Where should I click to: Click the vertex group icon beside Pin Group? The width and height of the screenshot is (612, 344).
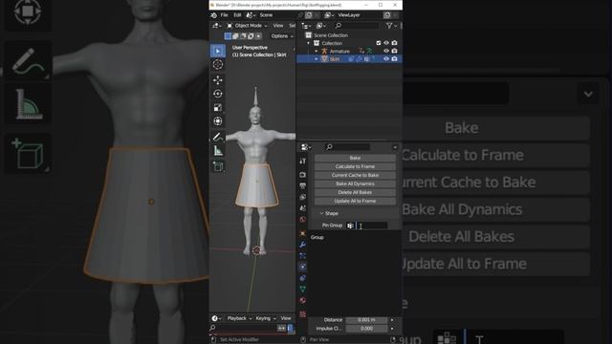point(350,226)
